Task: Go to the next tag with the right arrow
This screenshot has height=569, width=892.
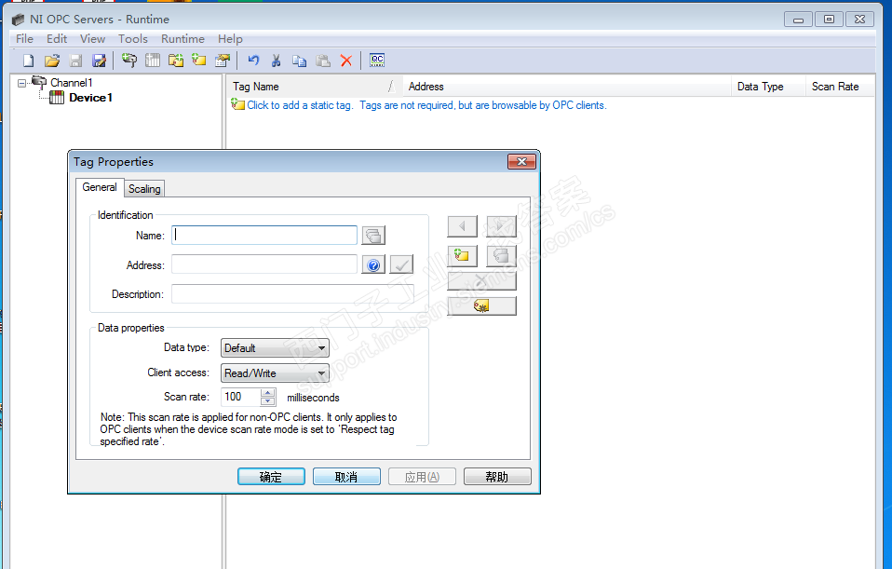Action: click(501, 226)
